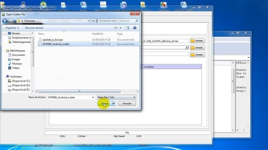Select Bibliothèques in the navigation pane
The width and height of the screenshot is (268, 150).
click(x=15, y=51)
